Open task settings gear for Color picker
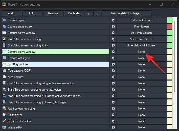Screen dimensions: 179x131 point(113,115)
